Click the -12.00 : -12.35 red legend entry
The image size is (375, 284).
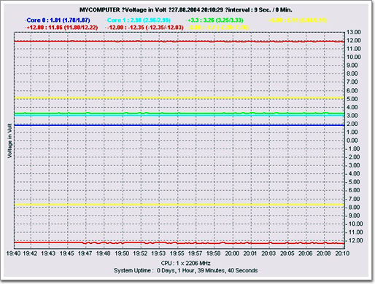coord(145,28)
